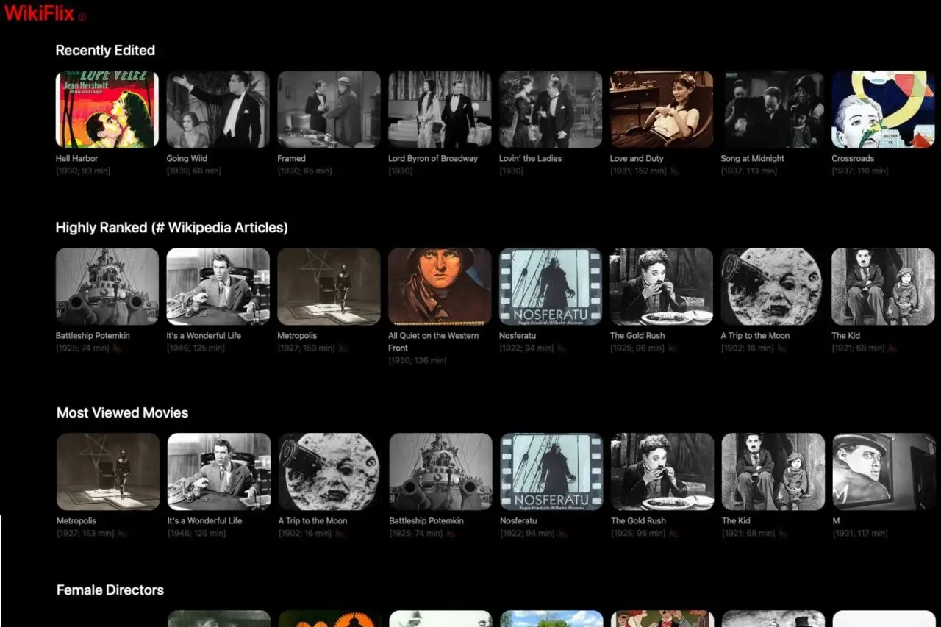Open the Framed movie title link
The height and width of the screenshot is (627, 941).
pyautogui.click(x=291, y=158)
